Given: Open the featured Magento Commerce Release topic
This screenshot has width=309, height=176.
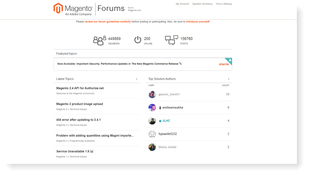Looking at the screenshot, I should click(x=118, y=64).
